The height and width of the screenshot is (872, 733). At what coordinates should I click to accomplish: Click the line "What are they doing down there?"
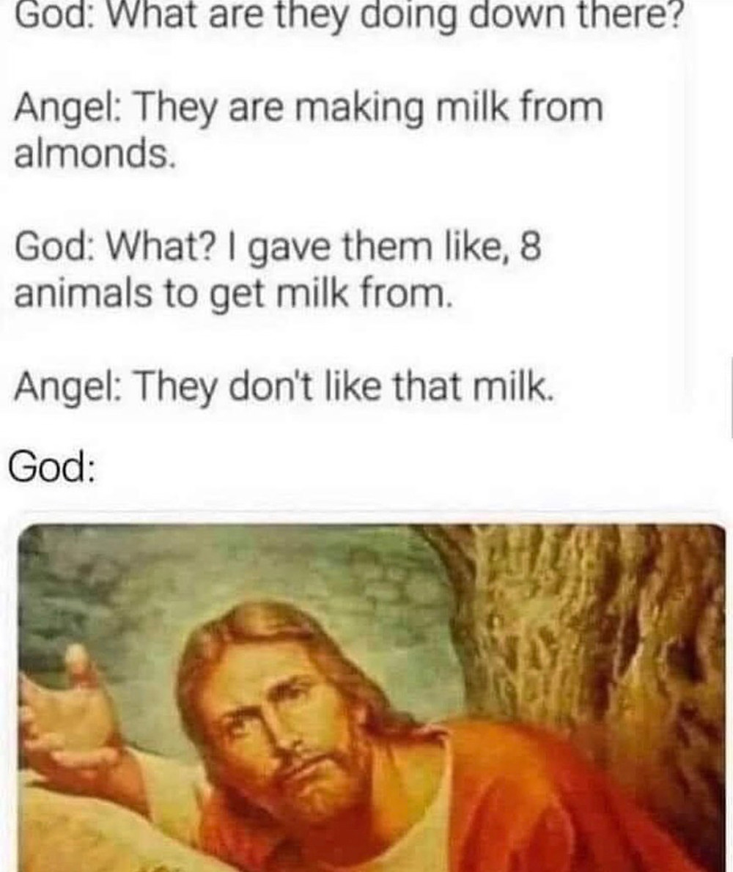[394, 15]
